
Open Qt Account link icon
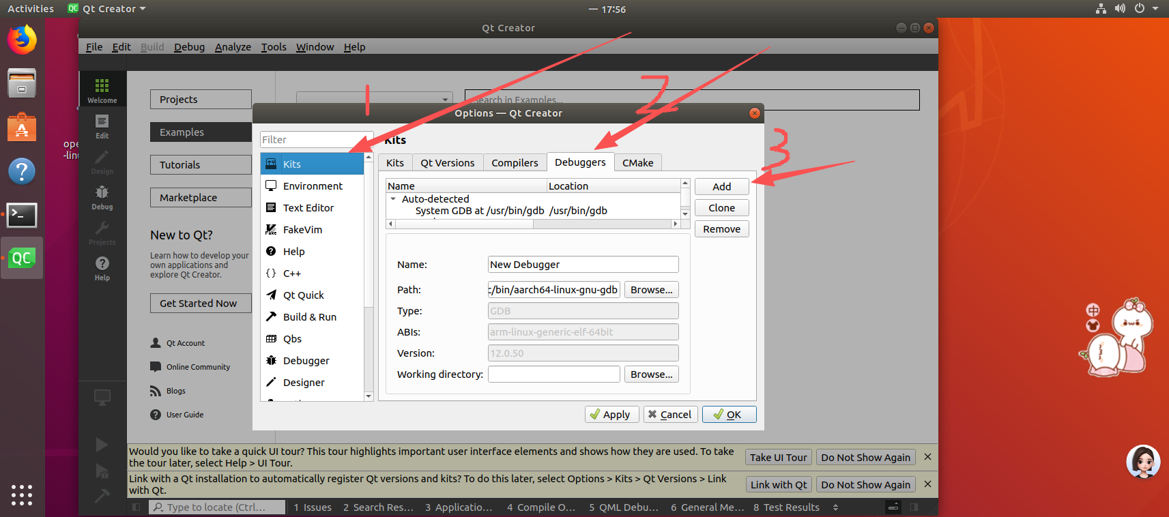click(x=156, y=343)
